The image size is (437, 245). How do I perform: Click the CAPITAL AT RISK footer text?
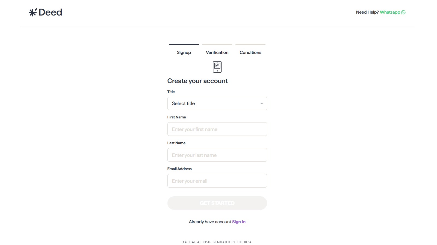pos(217,242)
